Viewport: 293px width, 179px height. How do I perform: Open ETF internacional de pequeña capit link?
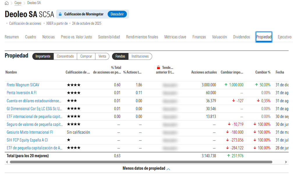35,117
